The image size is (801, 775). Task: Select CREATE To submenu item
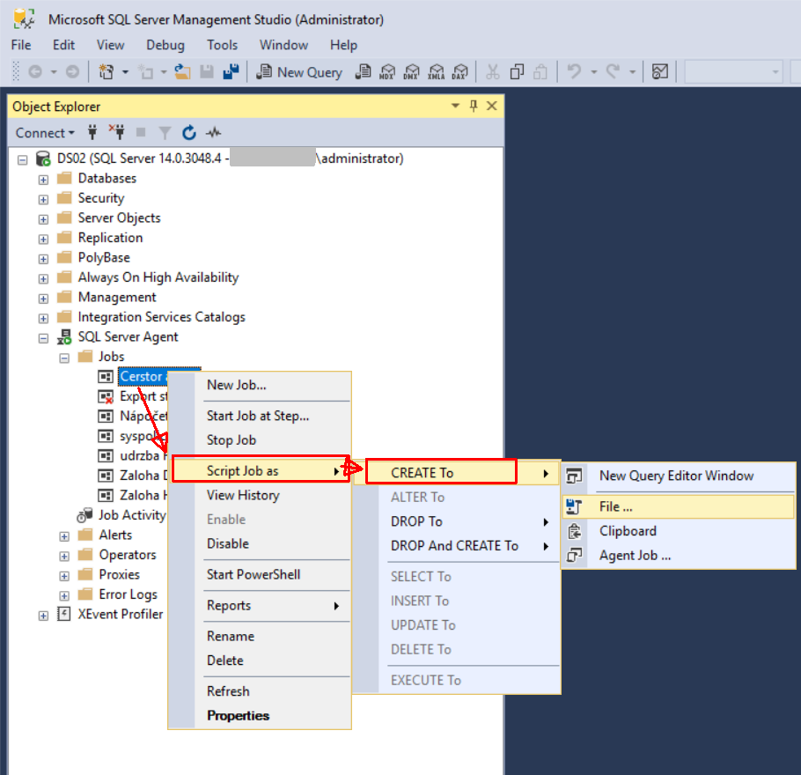point(458,473)
